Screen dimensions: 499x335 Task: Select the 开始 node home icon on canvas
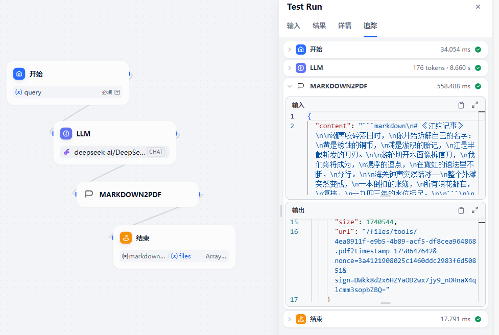(19, 74)
